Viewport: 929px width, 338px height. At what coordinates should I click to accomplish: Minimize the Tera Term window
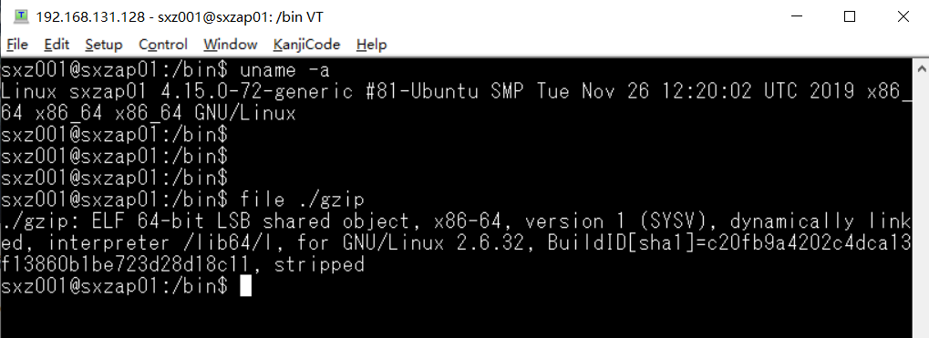796,16
